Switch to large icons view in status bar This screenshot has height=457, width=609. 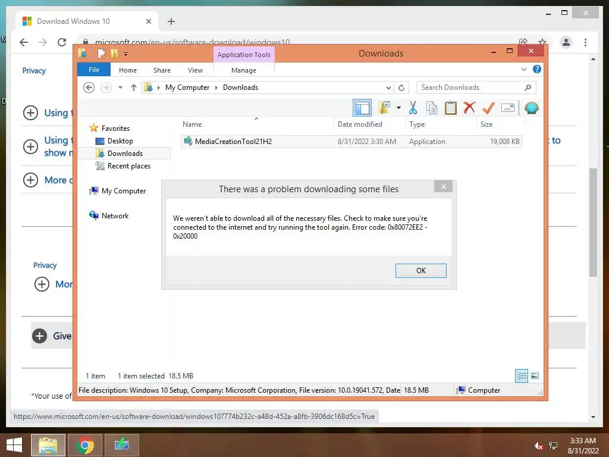[x=535, y=376]
